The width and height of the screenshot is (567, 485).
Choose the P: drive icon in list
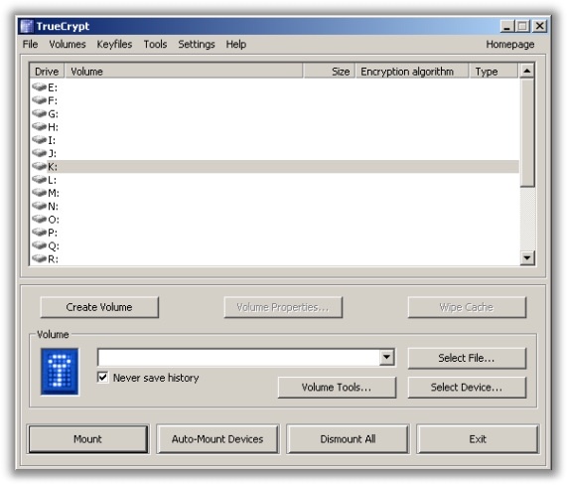[x=39, y=232]
